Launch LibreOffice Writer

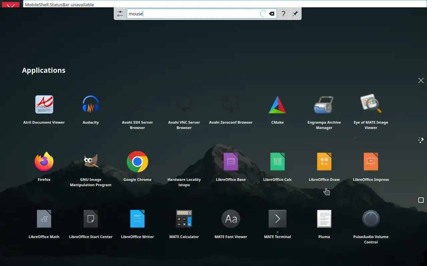[137, 224]
